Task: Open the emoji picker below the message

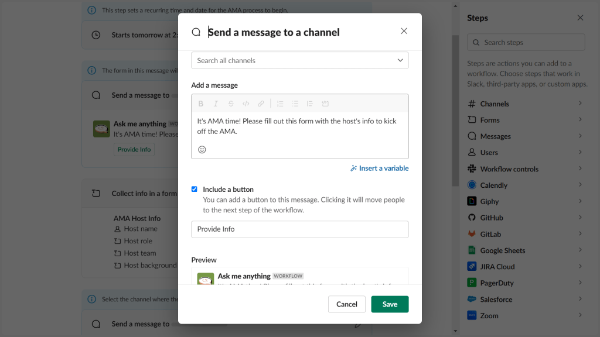Action: 202,150
